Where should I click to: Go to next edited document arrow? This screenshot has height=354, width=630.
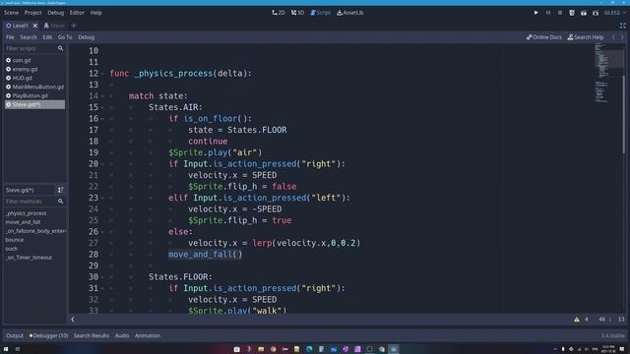[x=622, y=37]
